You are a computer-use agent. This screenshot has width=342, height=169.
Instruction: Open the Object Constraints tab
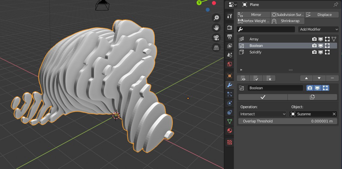(229, 112)
